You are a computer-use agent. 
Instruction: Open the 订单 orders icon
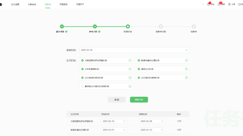229,4
